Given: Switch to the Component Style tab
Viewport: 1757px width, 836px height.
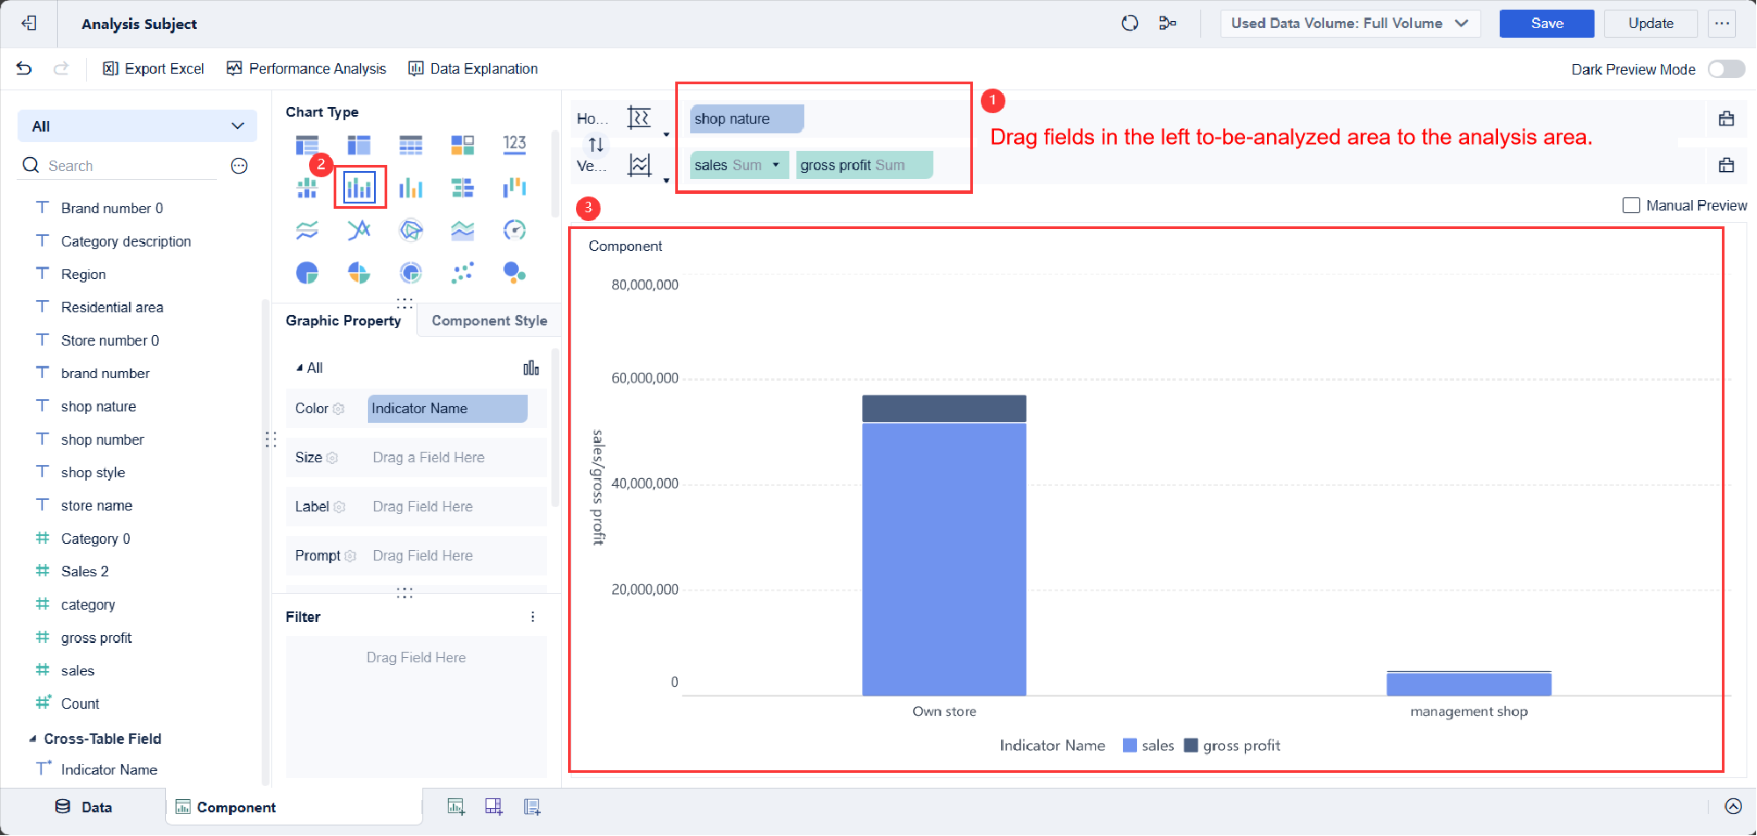Looking at the screenshot, I should pyautogui.click(x=489, y=320).
